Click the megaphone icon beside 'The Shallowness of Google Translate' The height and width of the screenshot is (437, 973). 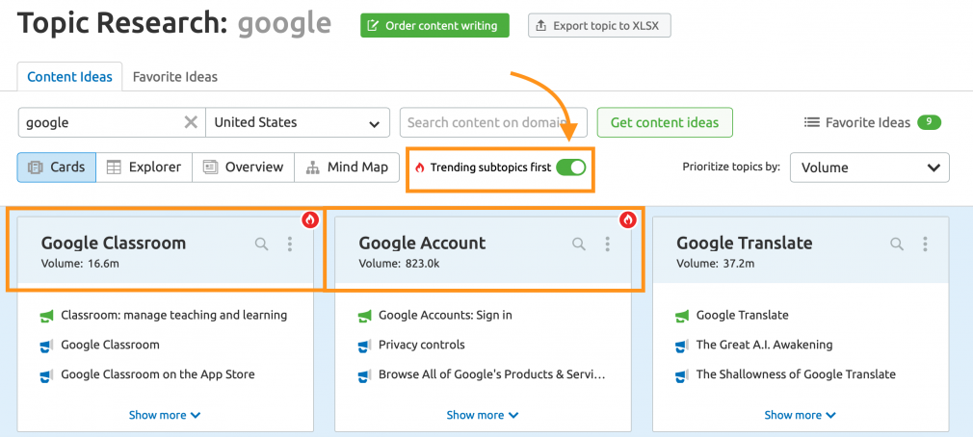[x=682, y=375]
